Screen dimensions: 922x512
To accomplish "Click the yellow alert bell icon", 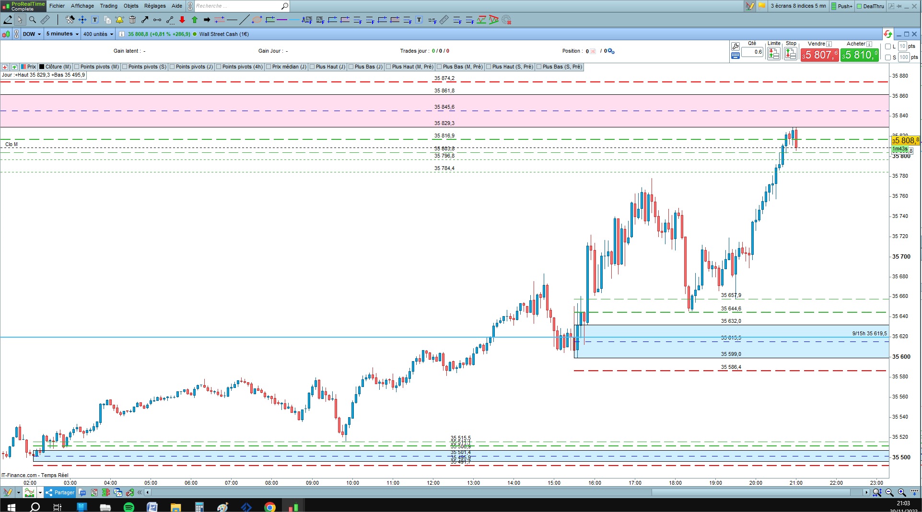I will (x=120, y=20).
